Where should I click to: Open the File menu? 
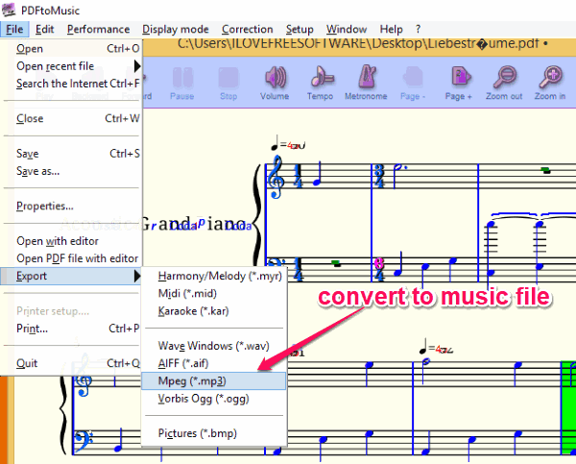(x=14, y=30)
